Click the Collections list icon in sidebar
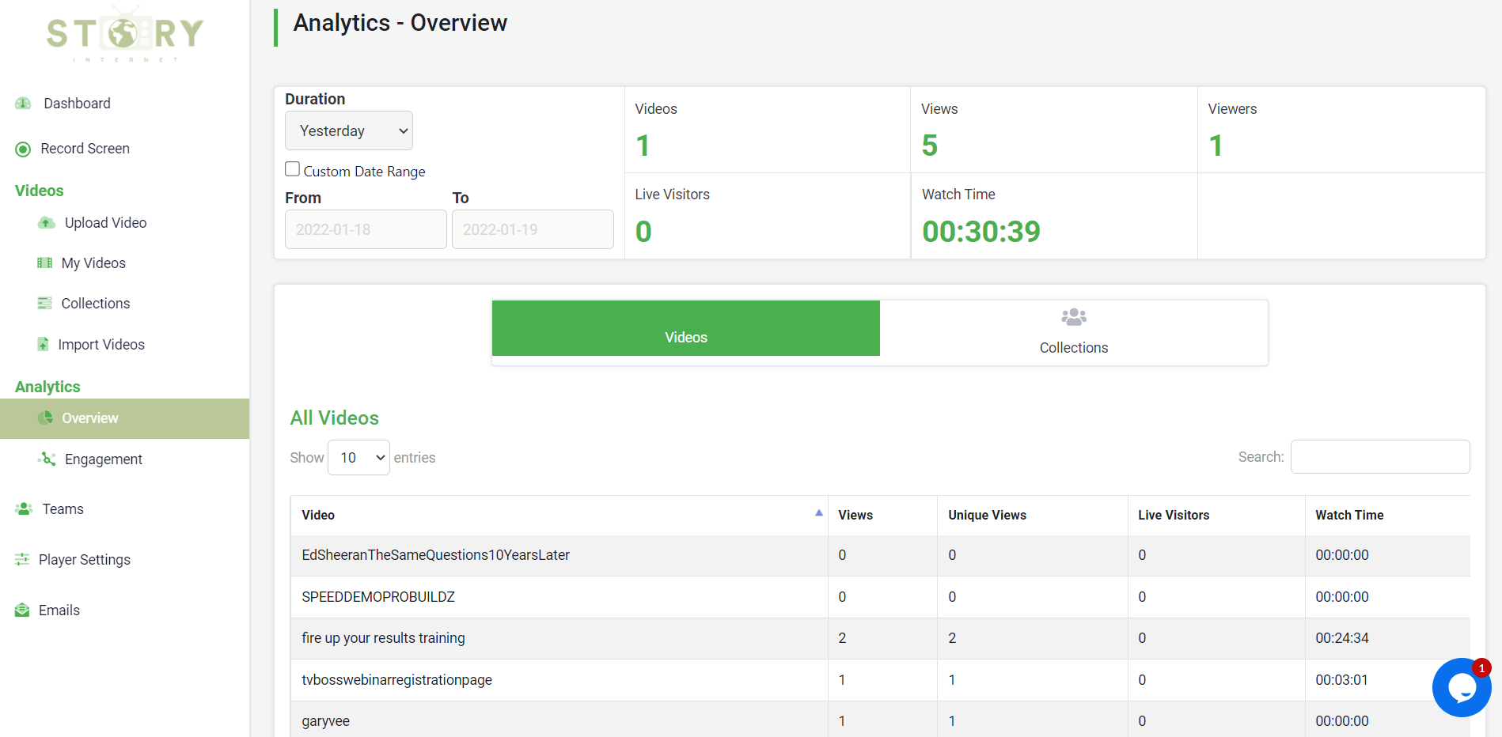Image resolution: width=1502 pixels, height=737 pixels. click(44, 304)
